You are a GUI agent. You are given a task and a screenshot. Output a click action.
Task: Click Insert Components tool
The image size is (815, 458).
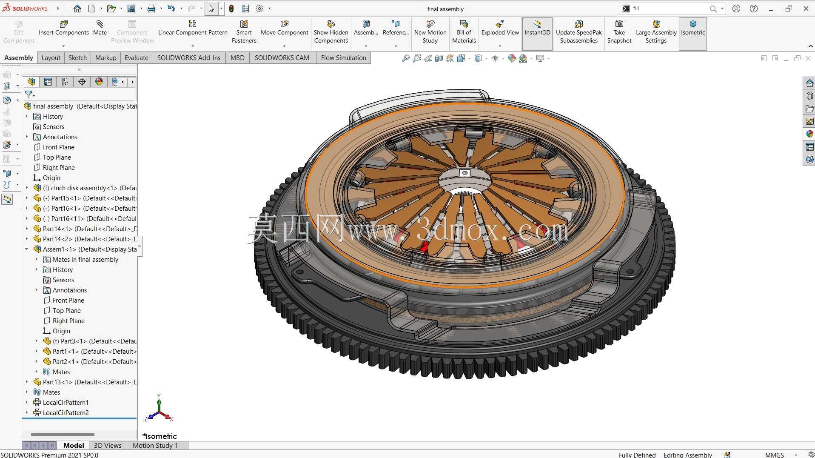pyautogui.click(x=64, y=28)
